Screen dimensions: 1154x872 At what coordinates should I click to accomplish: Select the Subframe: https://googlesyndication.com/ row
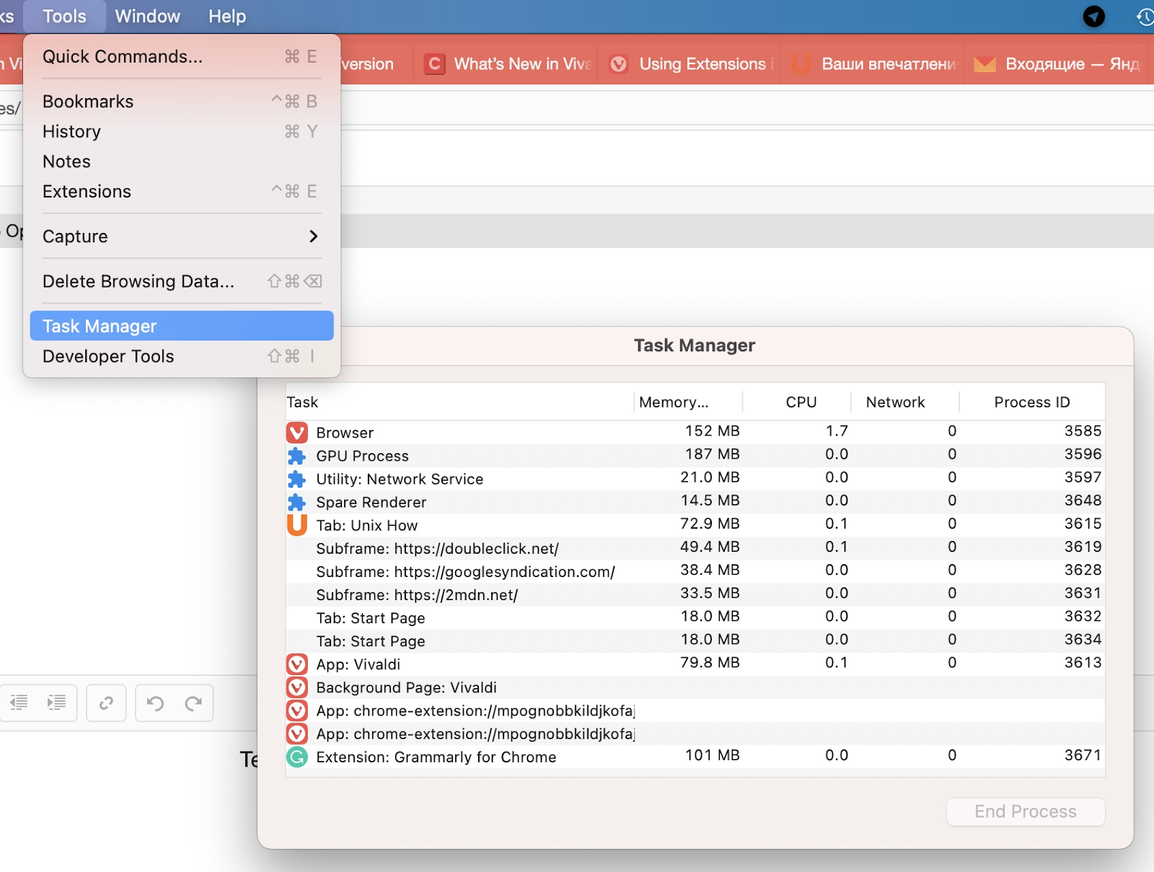695,571
